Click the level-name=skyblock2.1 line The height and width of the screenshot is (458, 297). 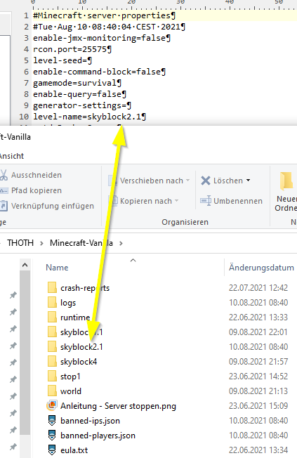coord(89,117)
